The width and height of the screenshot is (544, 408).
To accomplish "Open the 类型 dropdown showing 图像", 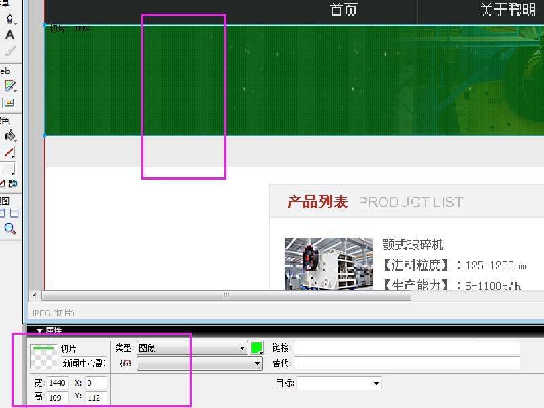I will [x=192, y=348].
